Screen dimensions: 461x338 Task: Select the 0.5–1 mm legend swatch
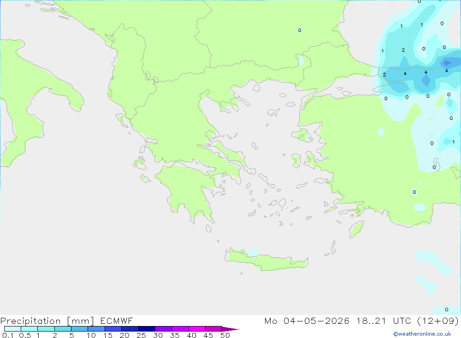(30, 329)
